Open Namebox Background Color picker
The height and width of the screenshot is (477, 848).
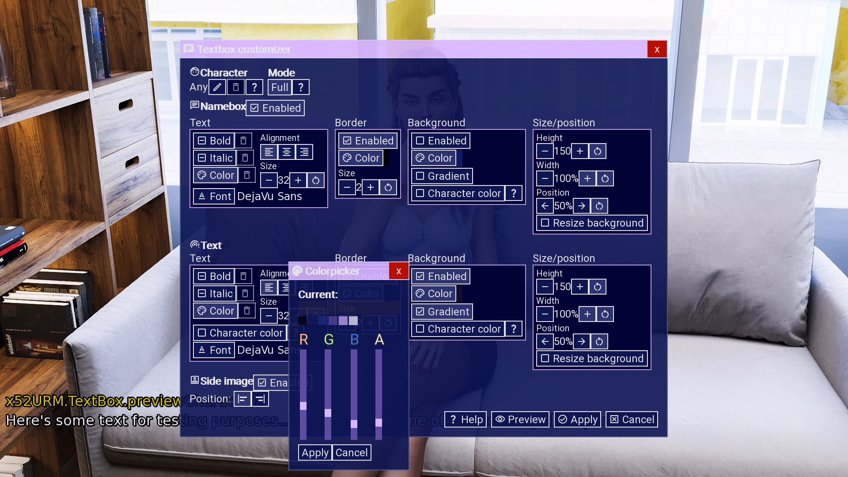[x=434, y=158]
